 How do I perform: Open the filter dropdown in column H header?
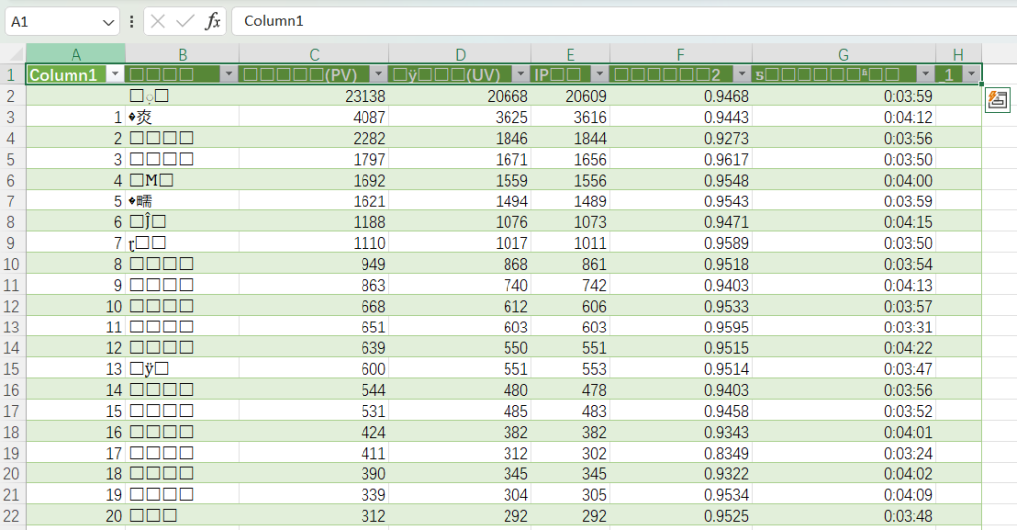tap(971, 74)
